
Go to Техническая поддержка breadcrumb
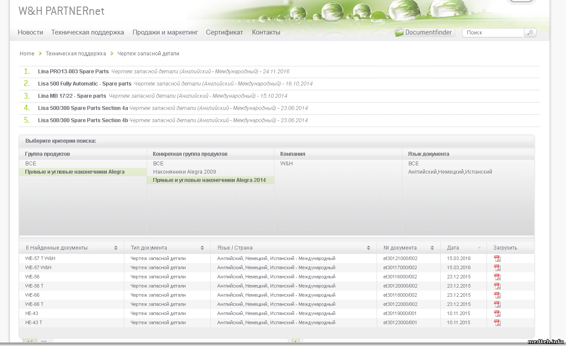75,54
